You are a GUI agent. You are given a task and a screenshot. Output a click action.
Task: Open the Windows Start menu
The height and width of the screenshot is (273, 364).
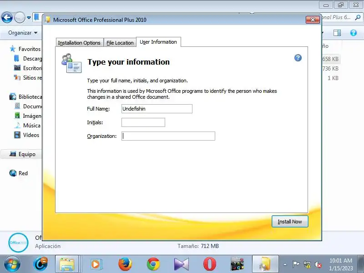[12, 264]
